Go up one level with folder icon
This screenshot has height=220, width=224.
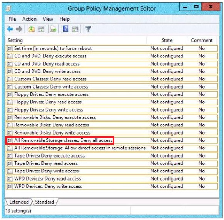pyautogui.click(x=32, y=29)
